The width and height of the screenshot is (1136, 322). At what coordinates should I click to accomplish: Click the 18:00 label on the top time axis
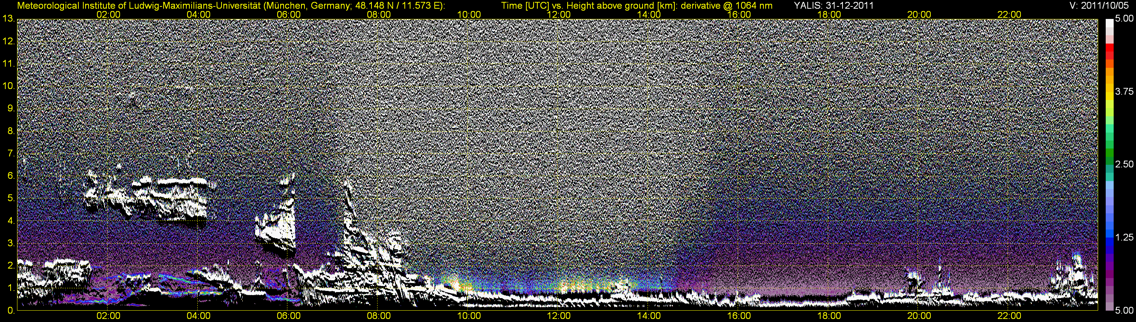pos(829,14)
